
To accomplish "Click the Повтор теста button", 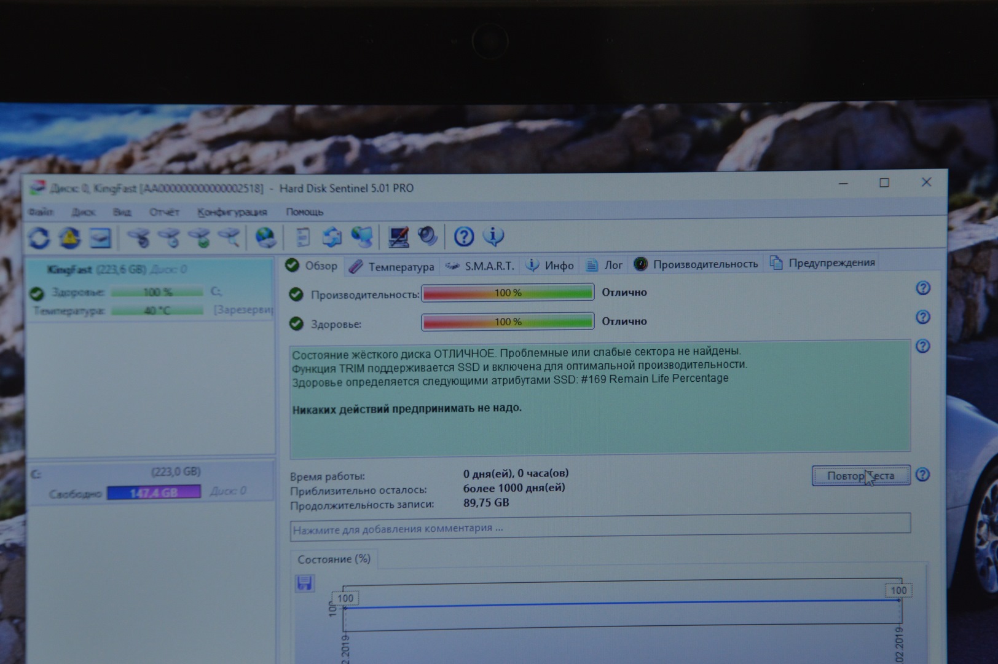I will [x=861, y=475].
